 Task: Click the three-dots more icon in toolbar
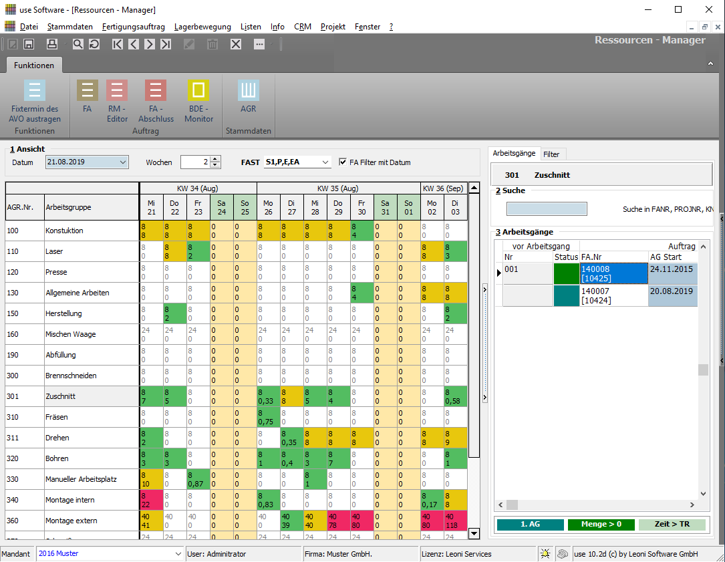pyautogui.click(x=259, y=44)
